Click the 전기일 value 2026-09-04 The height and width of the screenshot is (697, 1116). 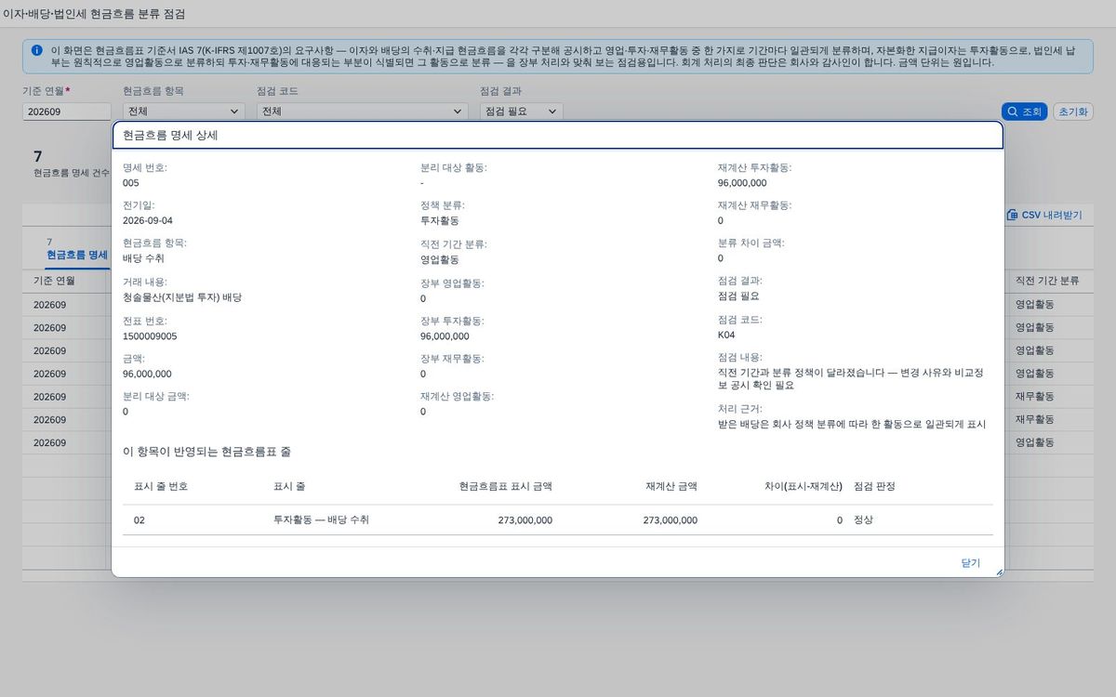(148, 220)
